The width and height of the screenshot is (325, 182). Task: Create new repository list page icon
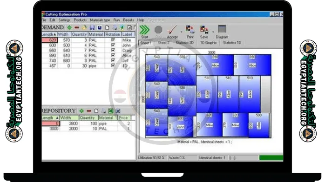pyautogui.click(x=96, y=111)
